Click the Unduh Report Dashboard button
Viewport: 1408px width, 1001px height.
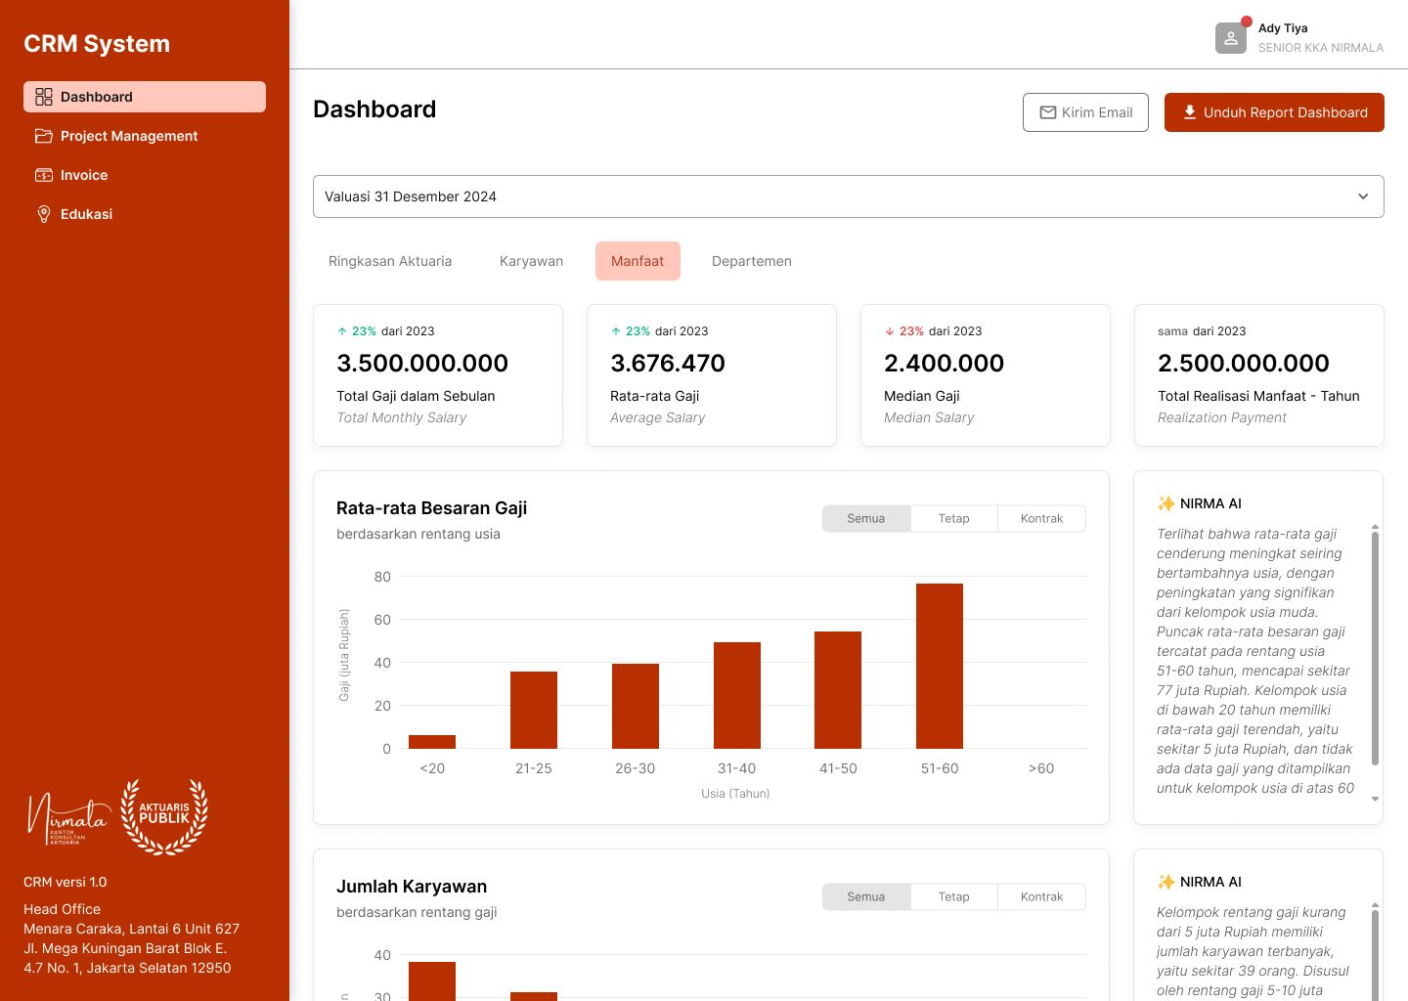[1274, 112]
